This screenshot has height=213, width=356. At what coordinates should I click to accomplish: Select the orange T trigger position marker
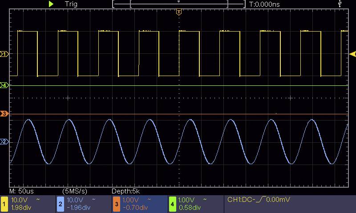point(179,12)
